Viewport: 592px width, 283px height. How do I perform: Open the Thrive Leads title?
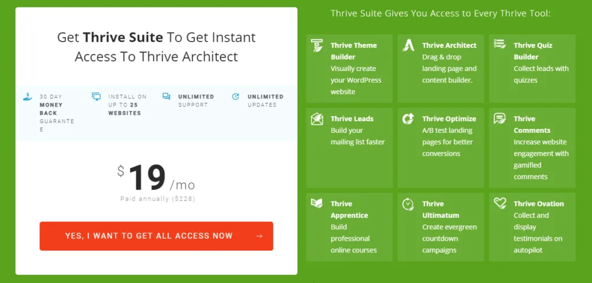[x=352, y=119]
